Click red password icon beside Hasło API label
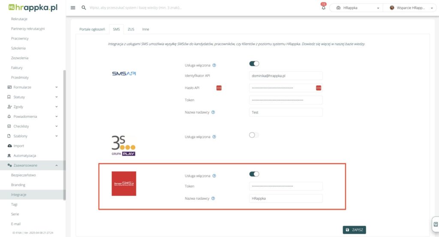The image size is (439, 237). 219,88
